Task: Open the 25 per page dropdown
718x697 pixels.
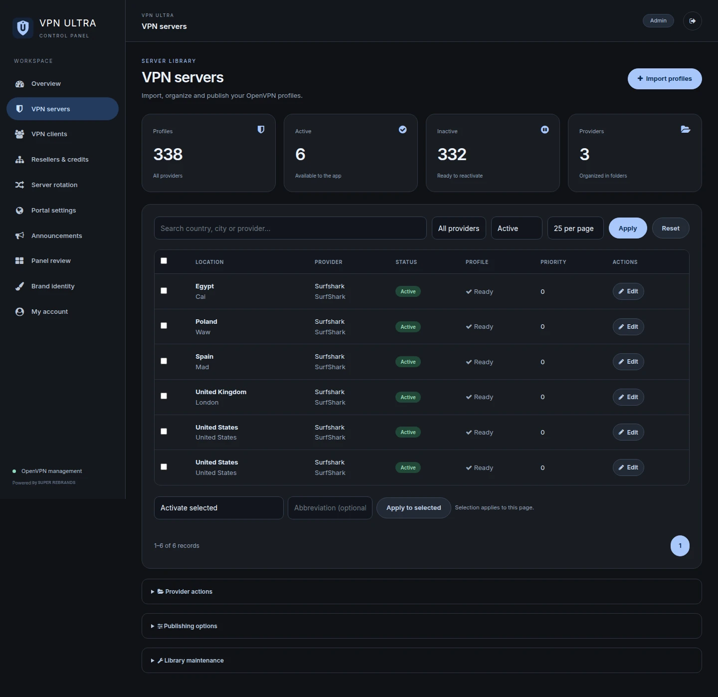Action: (x=575, y=229)
